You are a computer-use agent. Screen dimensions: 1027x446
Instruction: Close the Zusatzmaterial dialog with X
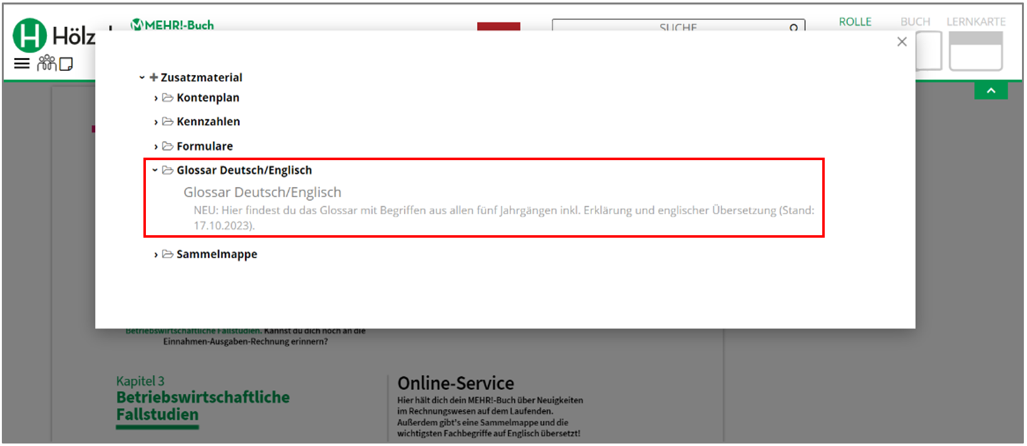pyautogui.click(x=902, y=41)
